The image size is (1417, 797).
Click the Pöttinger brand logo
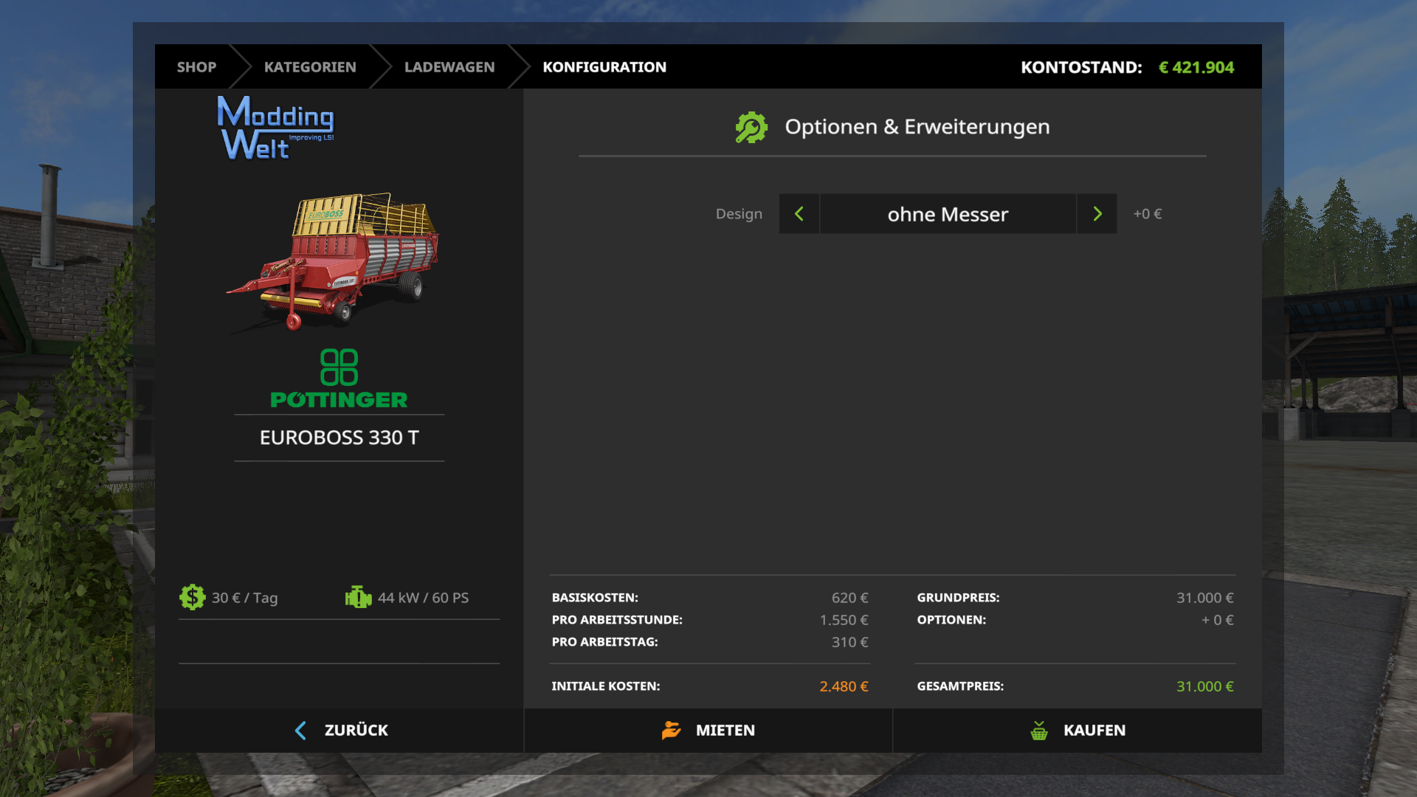[x=339, y=379]
